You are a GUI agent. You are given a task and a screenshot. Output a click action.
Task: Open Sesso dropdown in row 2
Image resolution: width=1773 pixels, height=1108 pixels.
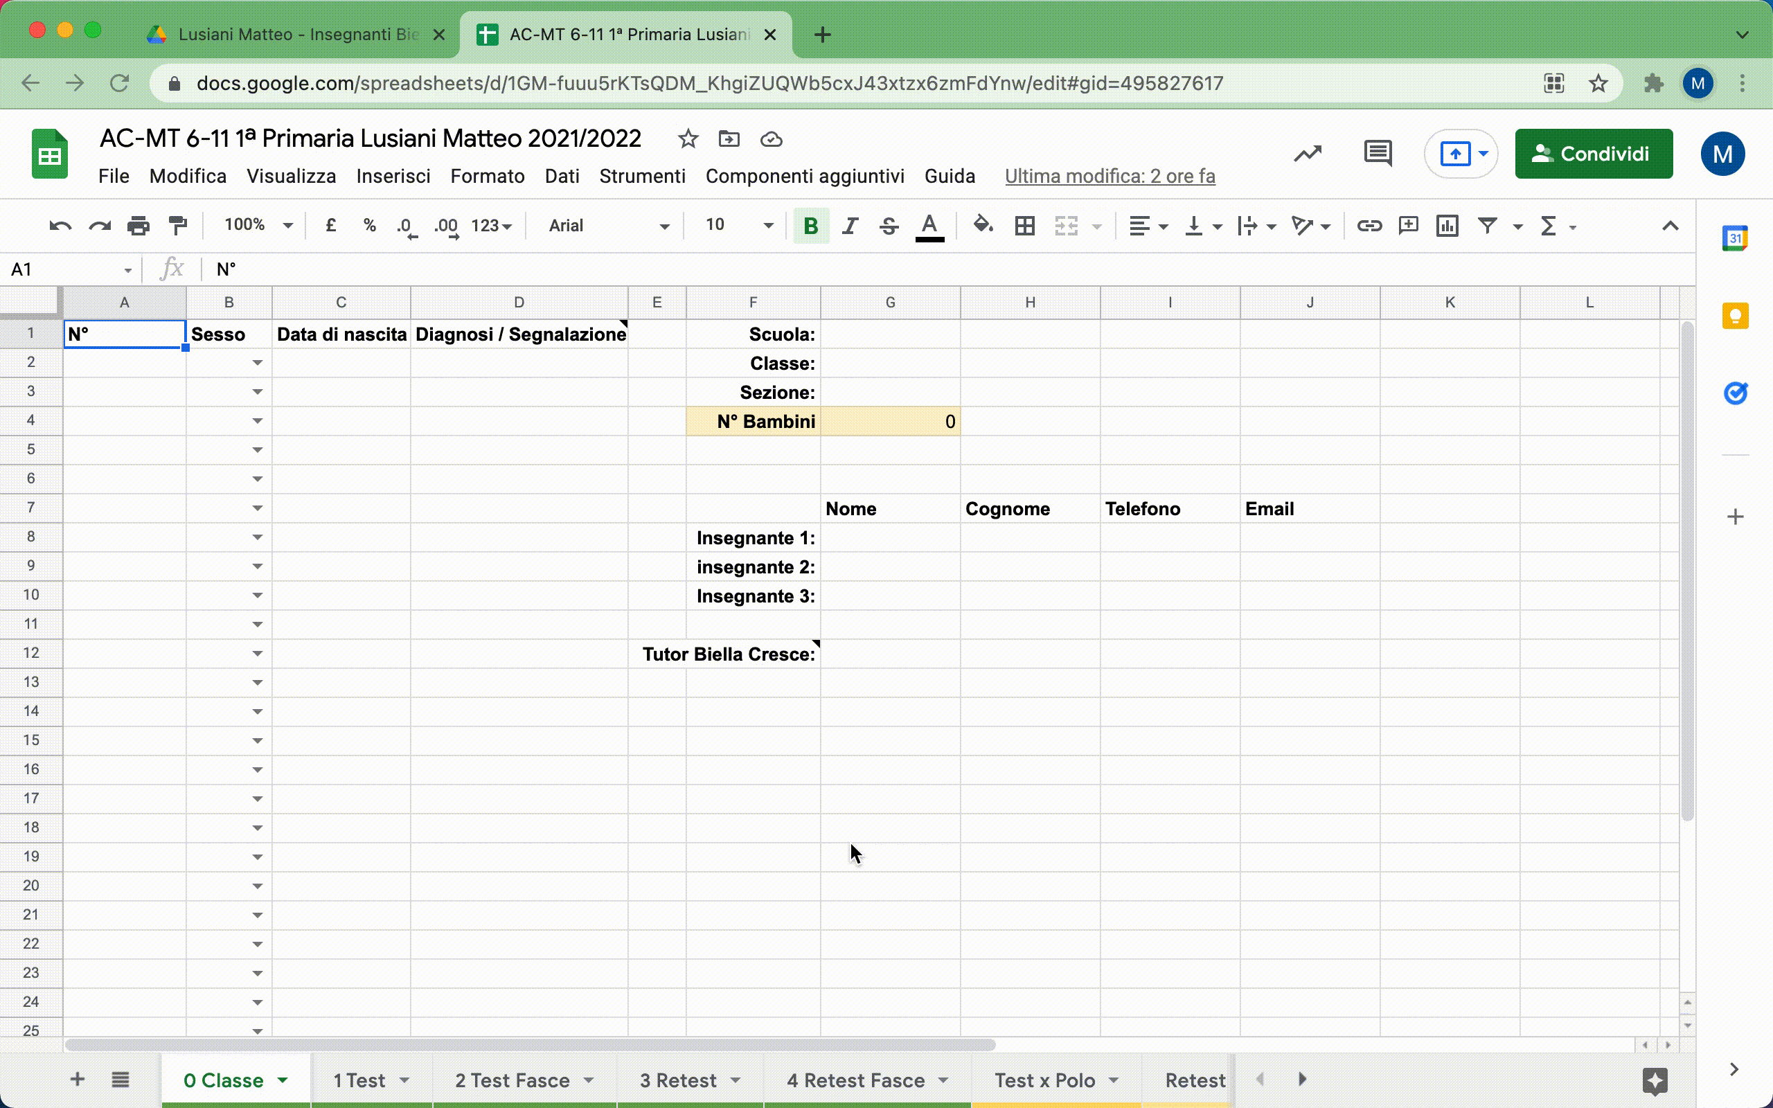point(257,363)
